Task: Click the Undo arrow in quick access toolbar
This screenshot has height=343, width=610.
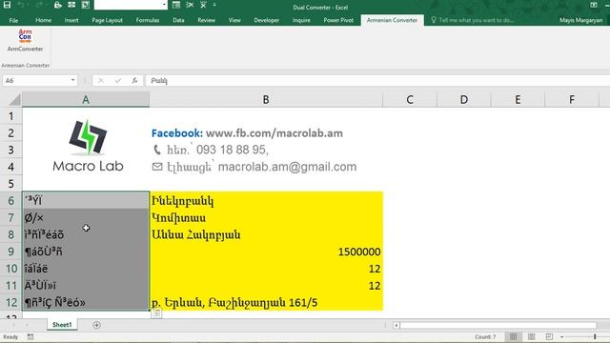Action: [x=21, y=5]
